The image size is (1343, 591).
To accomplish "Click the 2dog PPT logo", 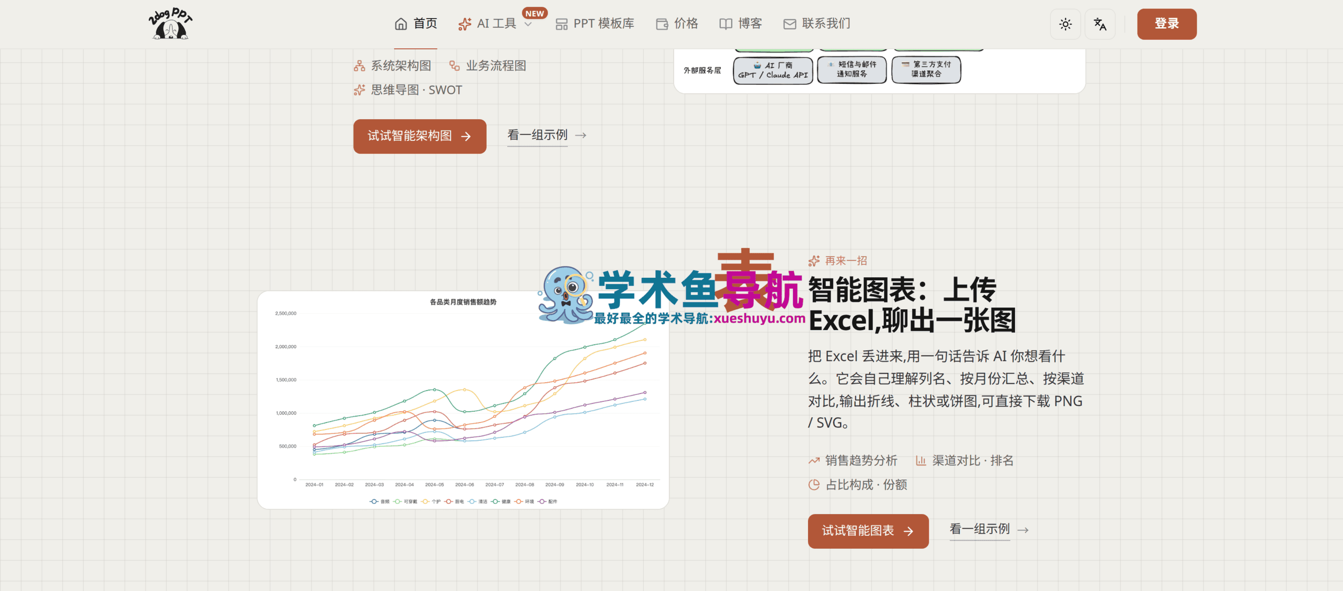I will click(x=170, y=24).
